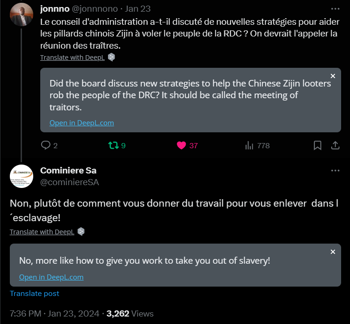Click Translate with DeepL under Cominiere's reply
The image size is (350, 324).
point(42,232)
